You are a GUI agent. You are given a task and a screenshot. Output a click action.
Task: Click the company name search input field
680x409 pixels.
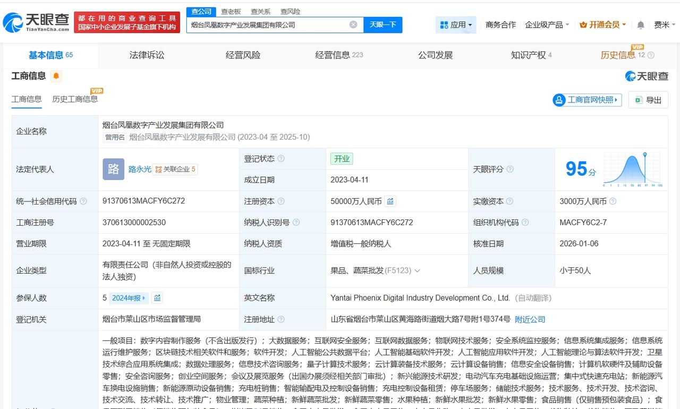[268, 25]
